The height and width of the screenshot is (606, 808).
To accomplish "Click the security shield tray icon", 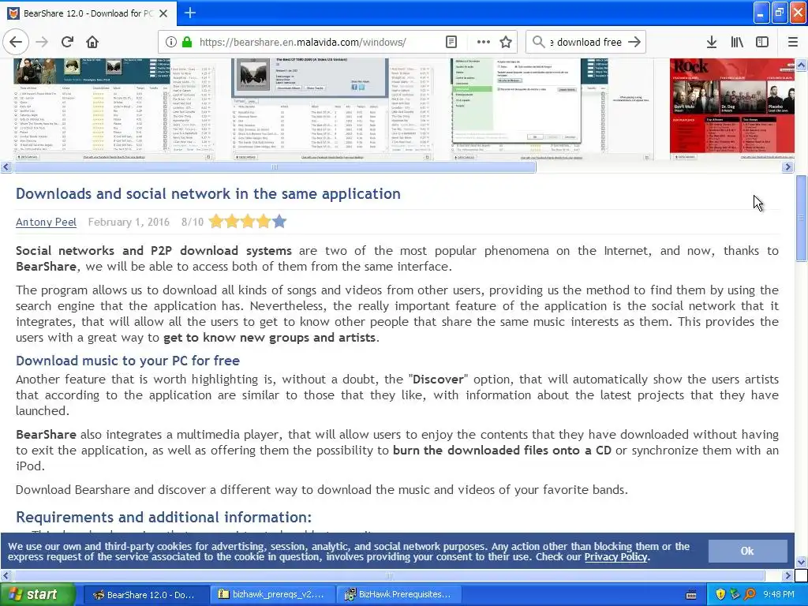I will pos(720,595).
